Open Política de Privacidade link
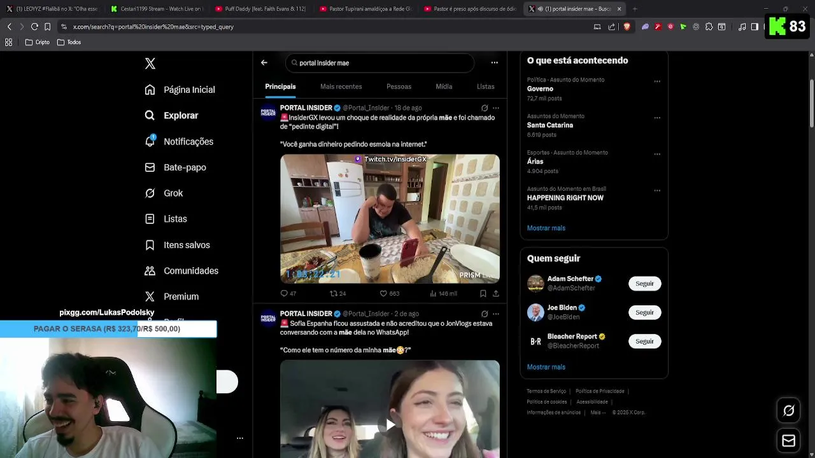 click(600, 391)
